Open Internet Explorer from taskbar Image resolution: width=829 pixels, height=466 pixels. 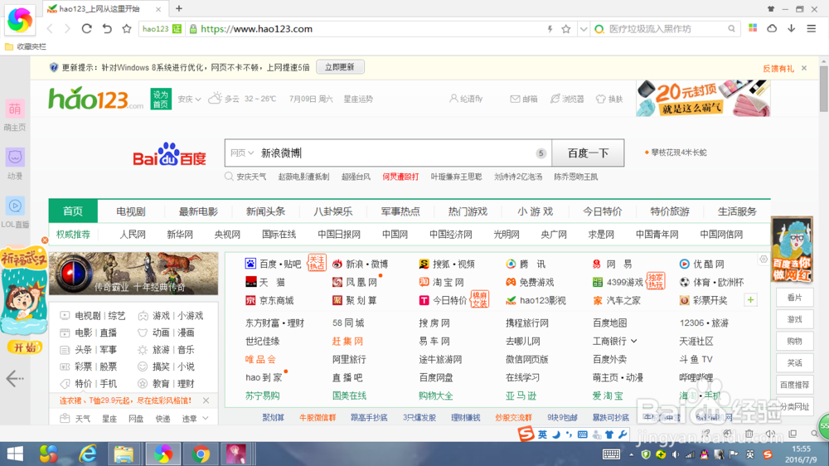tap(88, 454)
